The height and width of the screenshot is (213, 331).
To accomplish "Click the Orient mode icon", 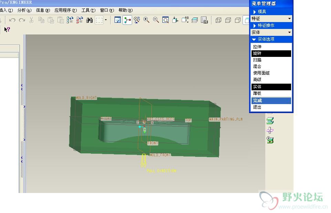I will (x=137, y=20).
